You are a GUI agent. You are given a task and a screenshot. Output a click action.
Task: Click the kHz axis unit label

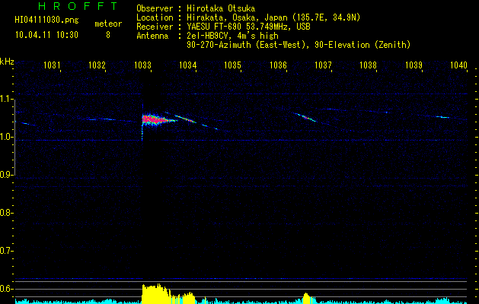pyautogui.click(x=7, y=62)
